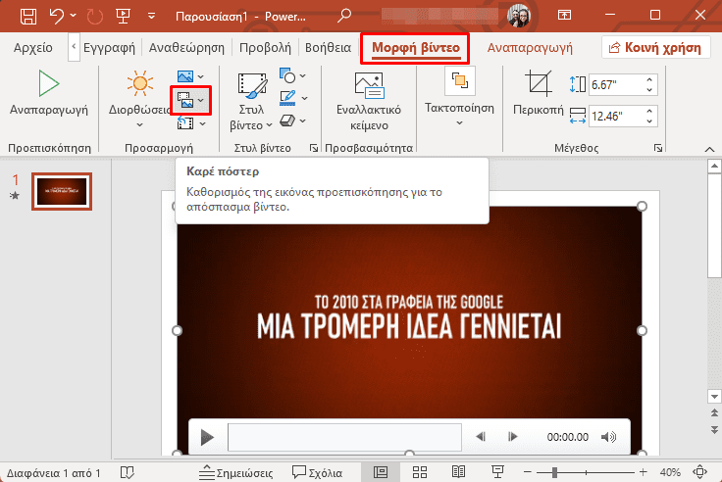722x482 pixels.
Task: Select the Μορφή βίντεο tab
Action: (416, 48)
